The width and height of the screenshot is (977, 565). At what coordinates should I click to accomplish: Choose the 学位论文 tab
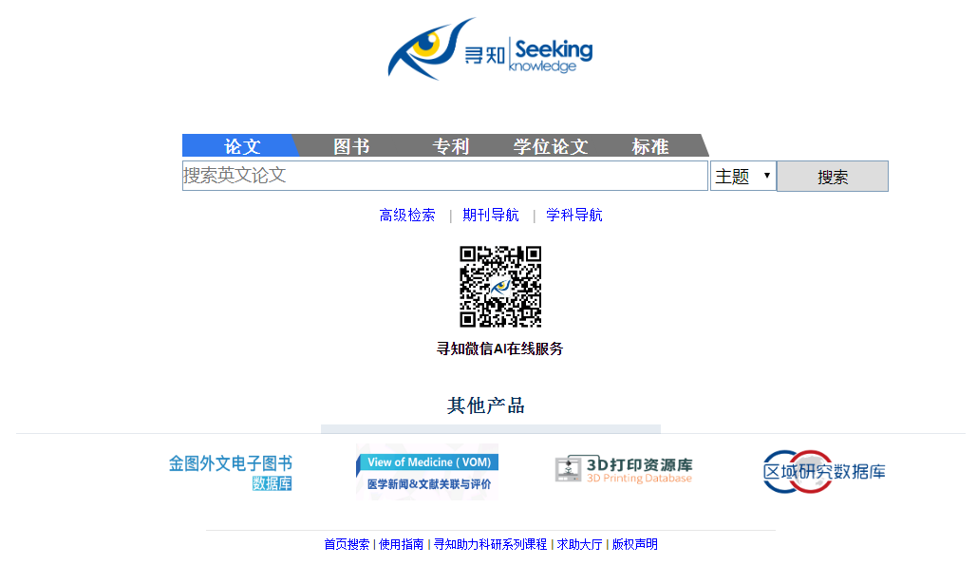(x=550, y=146)
